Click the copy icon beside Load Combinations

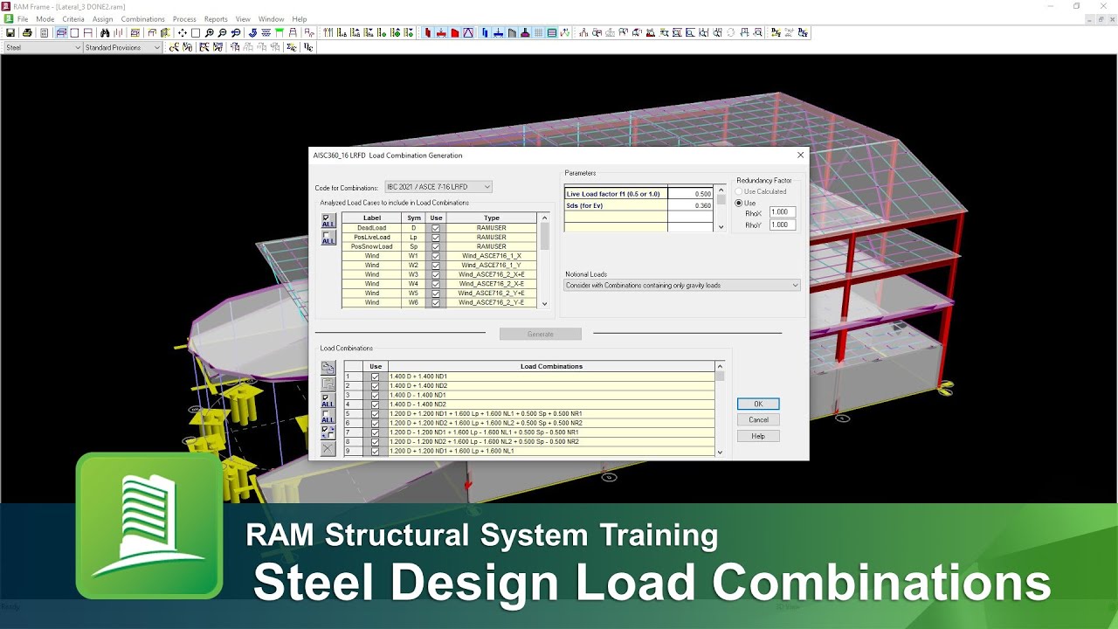(328, 368)
